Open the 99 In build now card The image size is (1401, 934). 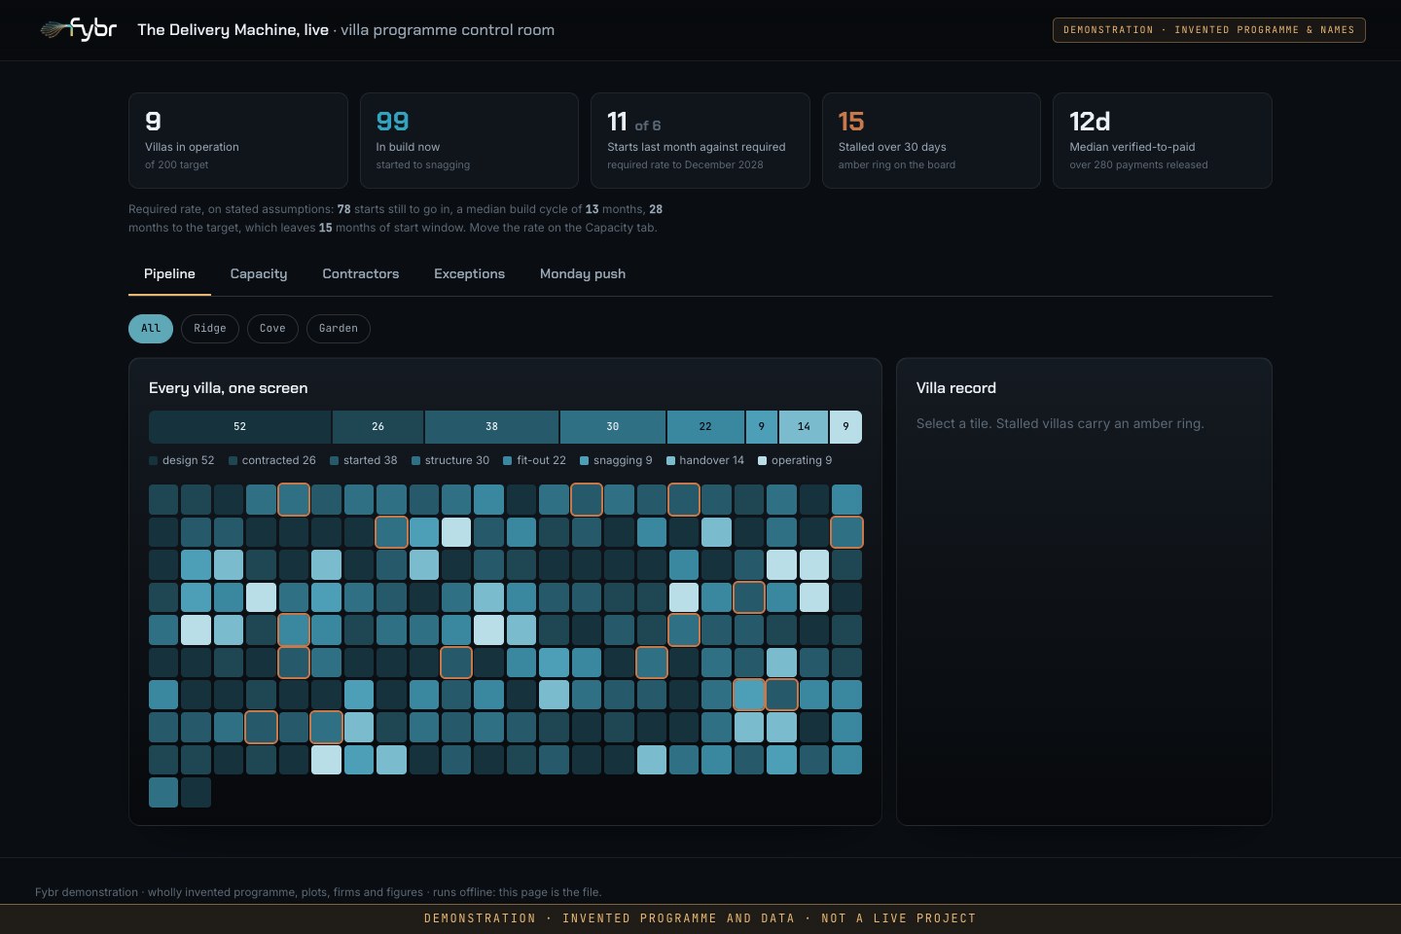[469, 140]
